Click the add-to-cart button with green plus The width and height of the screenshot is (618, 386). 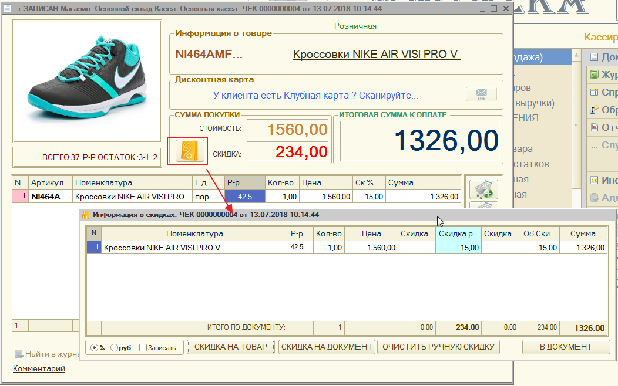pos(483,189)
